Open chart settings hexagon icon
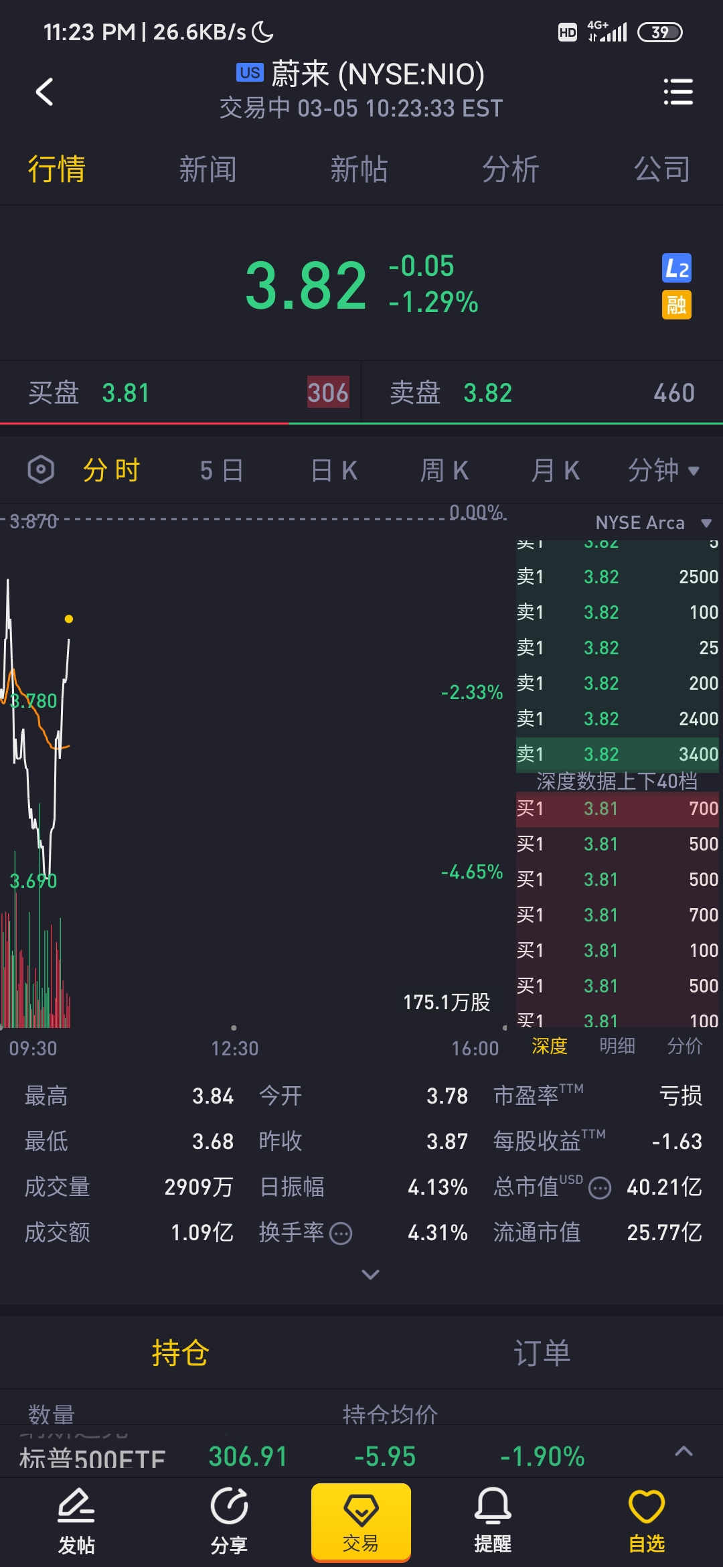 tap(41, 469)
